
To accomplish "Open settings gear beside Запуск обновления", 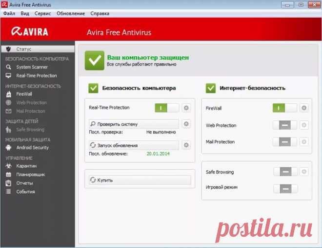I will [x=186, y=145].
